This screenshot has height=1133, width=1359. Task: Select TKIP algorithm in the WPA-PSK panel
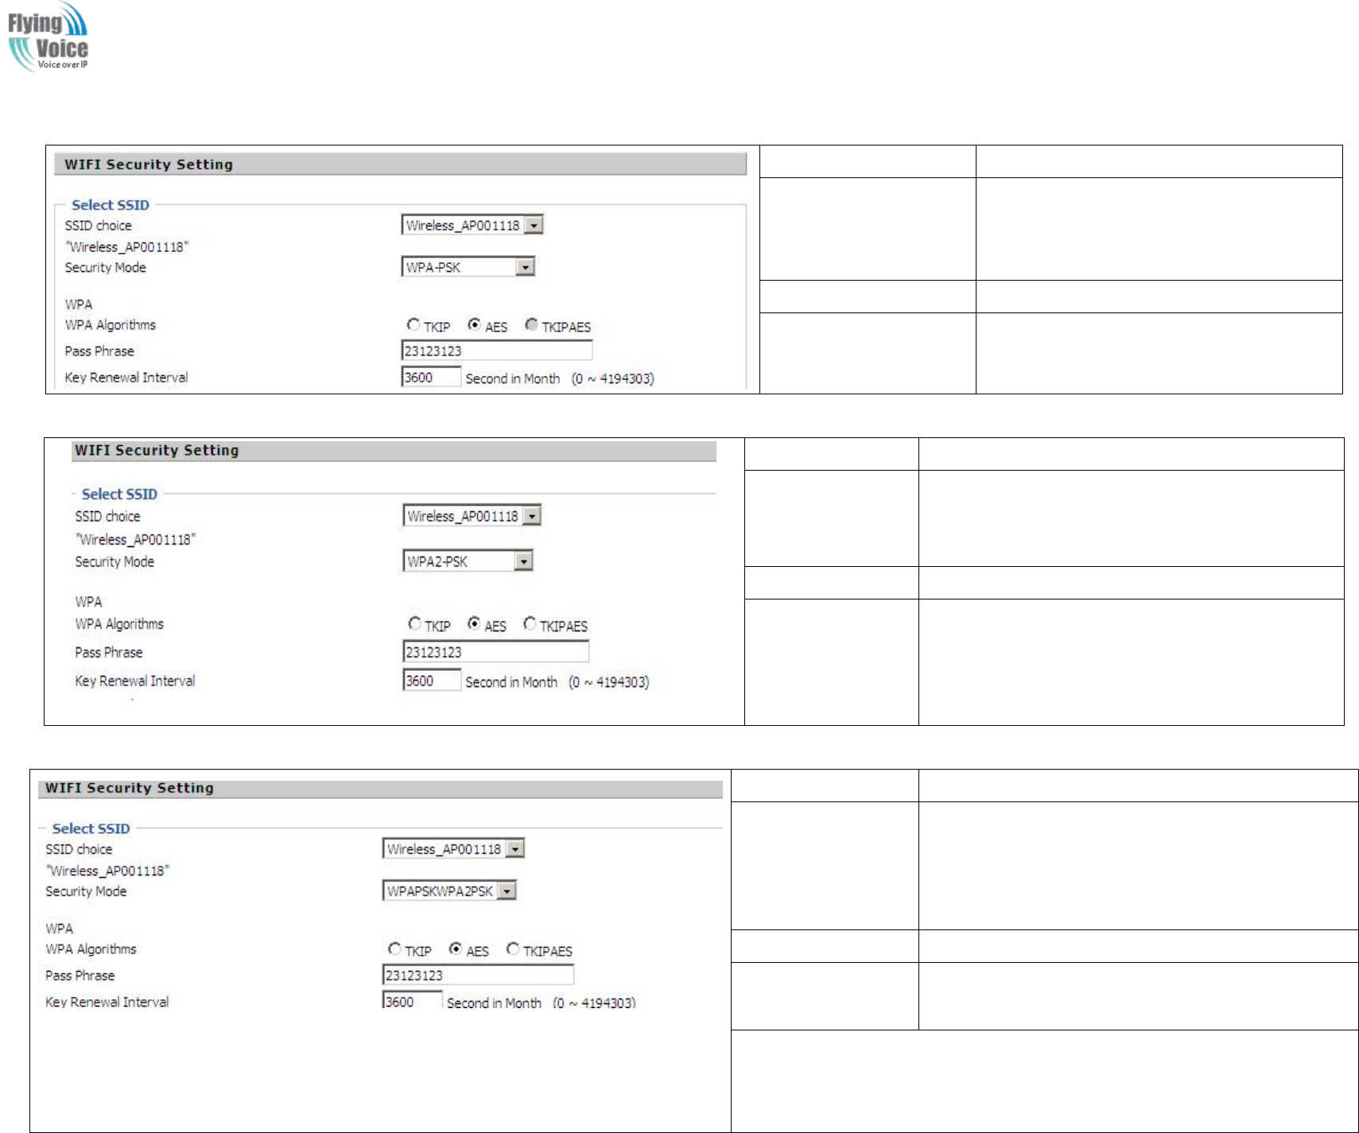coord(414,324)
